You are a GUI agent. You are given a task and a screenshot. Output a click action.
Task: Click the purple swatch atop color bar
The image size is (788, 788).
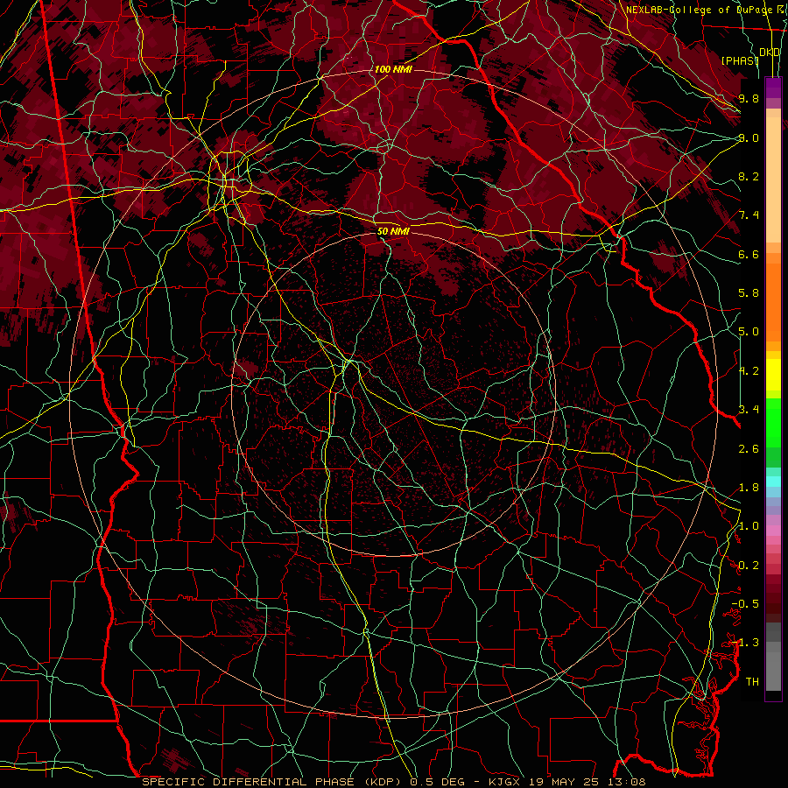click(773, 88)
